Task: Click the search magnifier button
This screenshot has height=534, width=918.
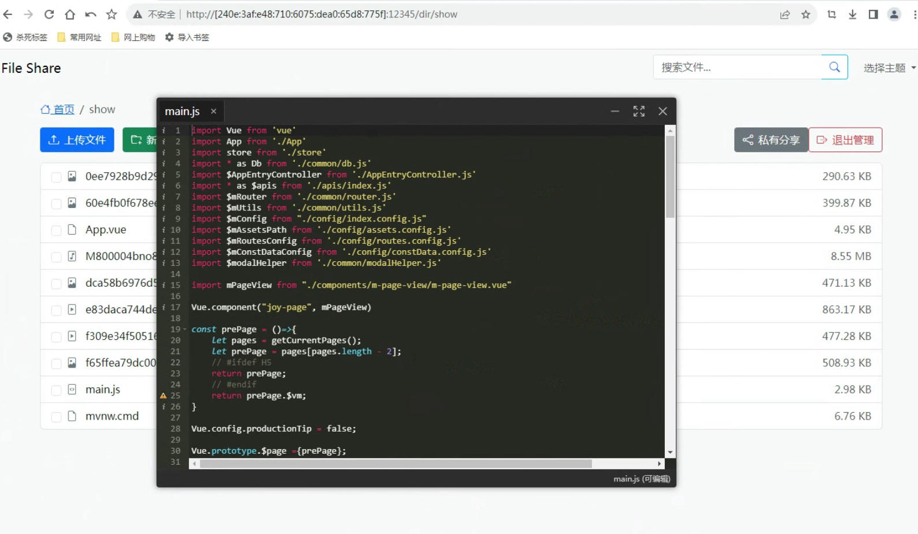Action: click(x=834, y=67)
